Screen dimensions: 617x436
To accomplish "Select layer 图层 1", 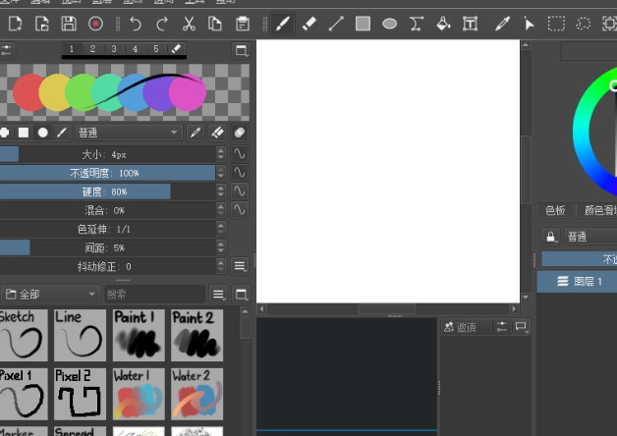I will 578,281.
